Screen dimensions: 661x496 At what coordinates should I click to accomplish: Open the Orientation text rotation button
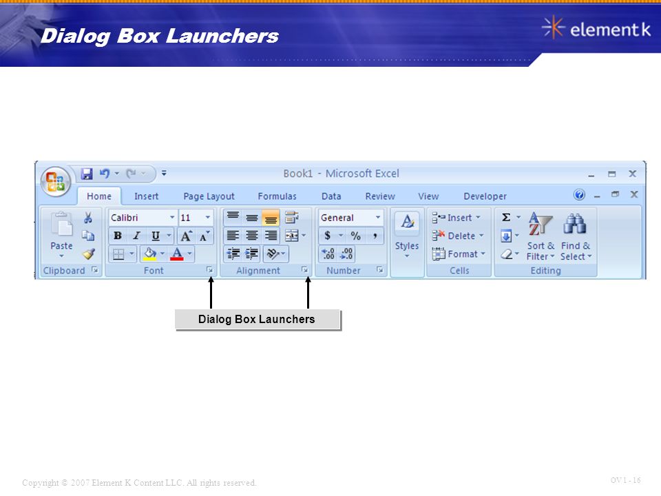(275, 254)
